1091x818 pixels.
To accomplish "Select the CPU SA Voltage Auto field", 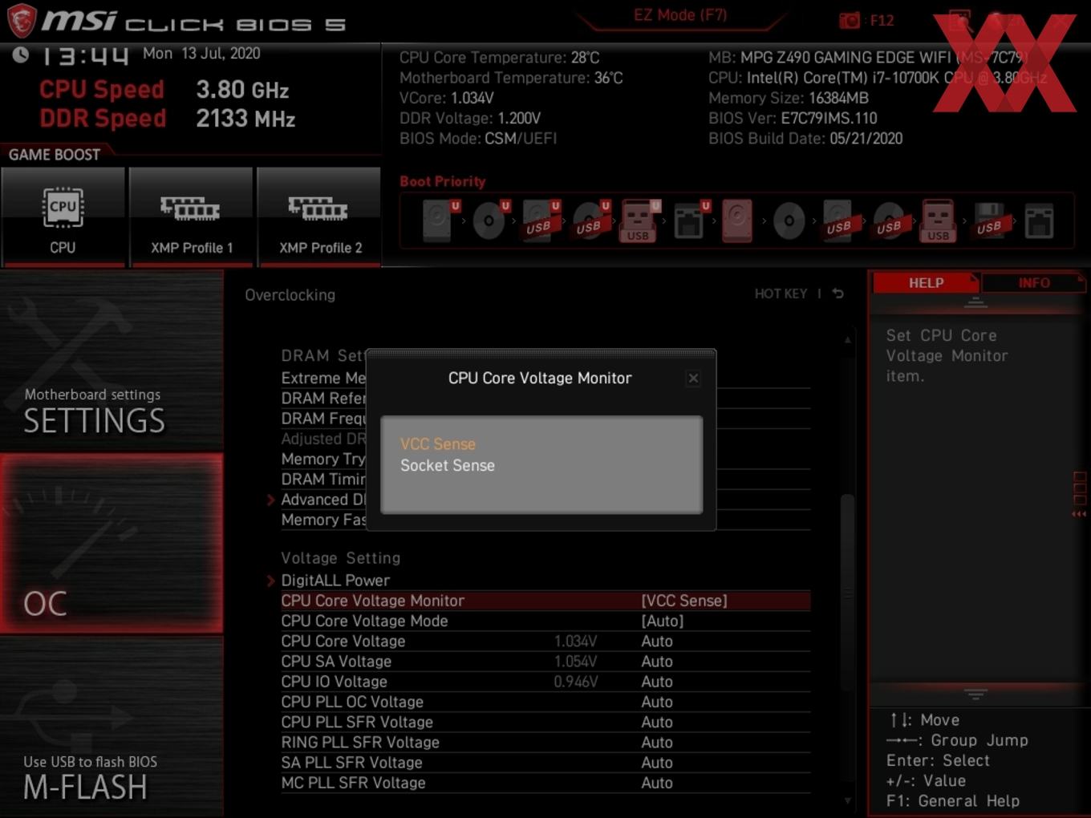I will click(x=657, y=662).
